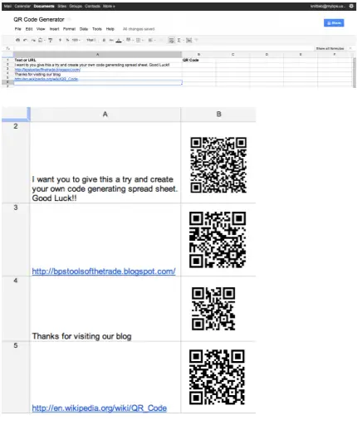Click the en.wikipedia.org/wiki/QR_Code link in the enlarged view

100,408
